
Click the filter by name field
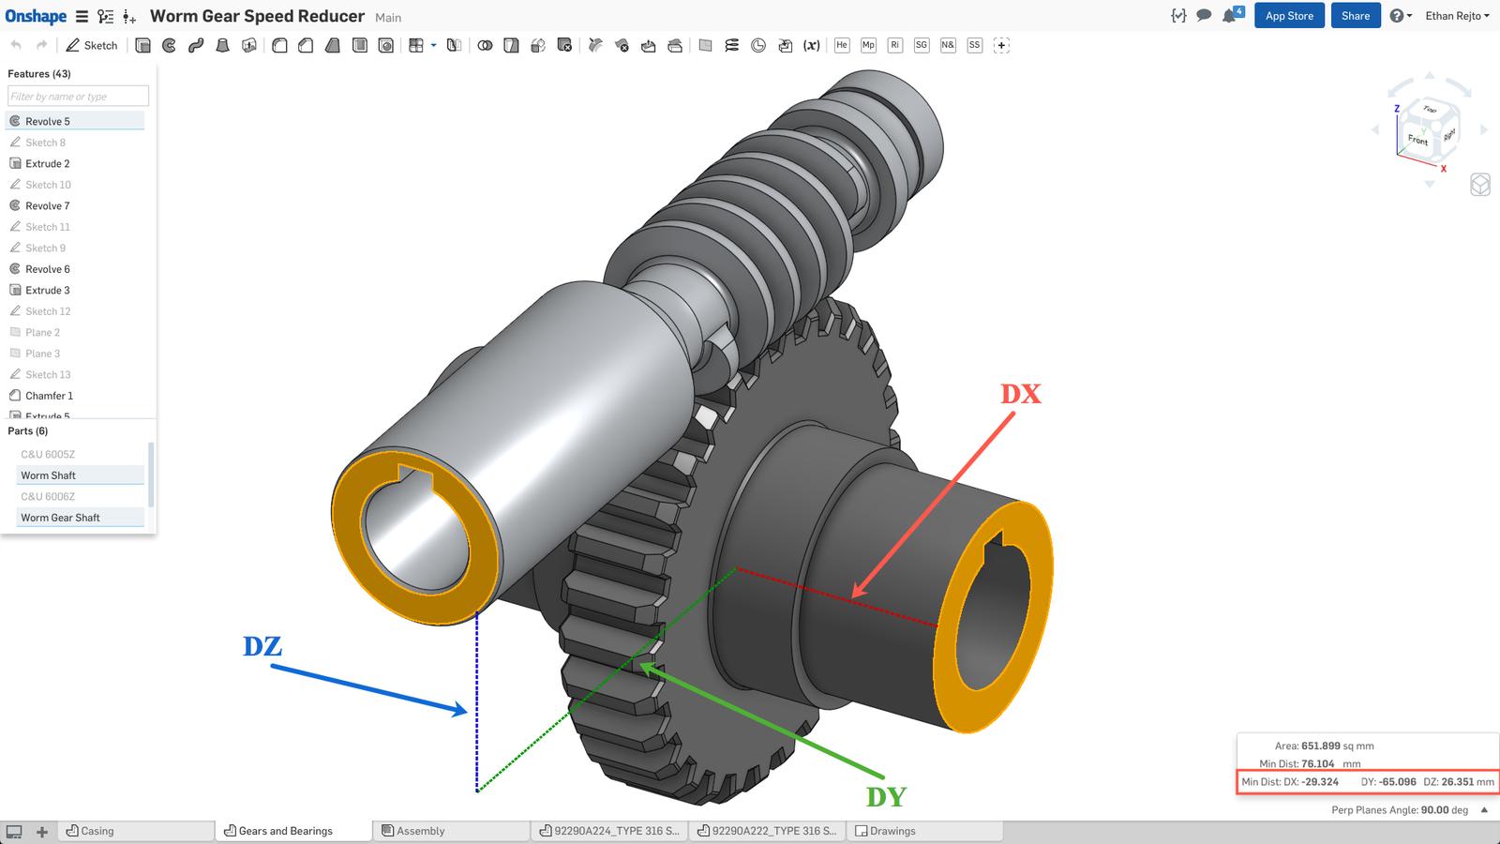coord(78,96)
